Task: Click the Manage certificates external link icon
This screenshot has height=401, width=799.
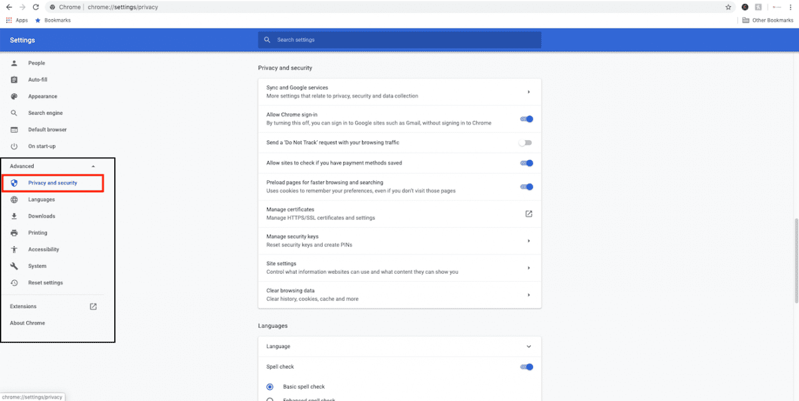Action: 528,213
